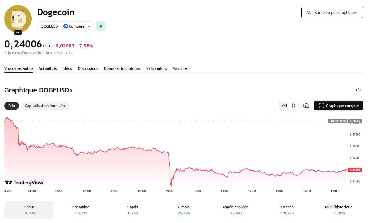Viewport: 370px width, 223px height.
Task: Click the Dogecoin coin logo
Action: click(18, 19)
